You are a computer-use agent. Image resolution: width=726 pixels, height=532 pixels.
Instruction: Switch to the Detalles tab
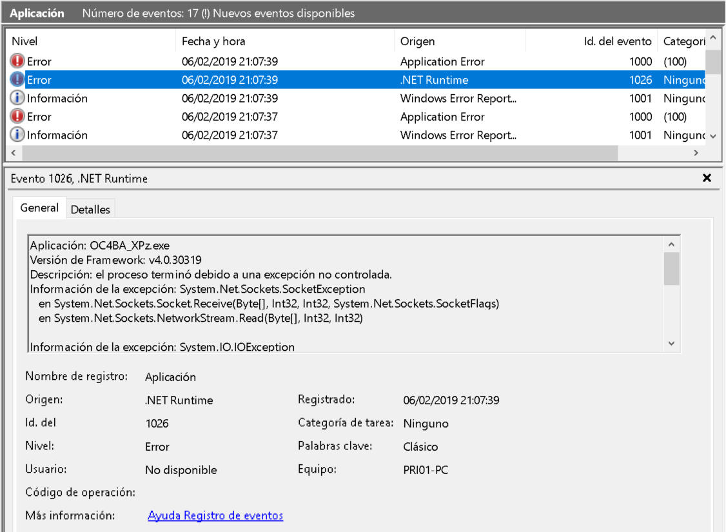pos(90,210)
